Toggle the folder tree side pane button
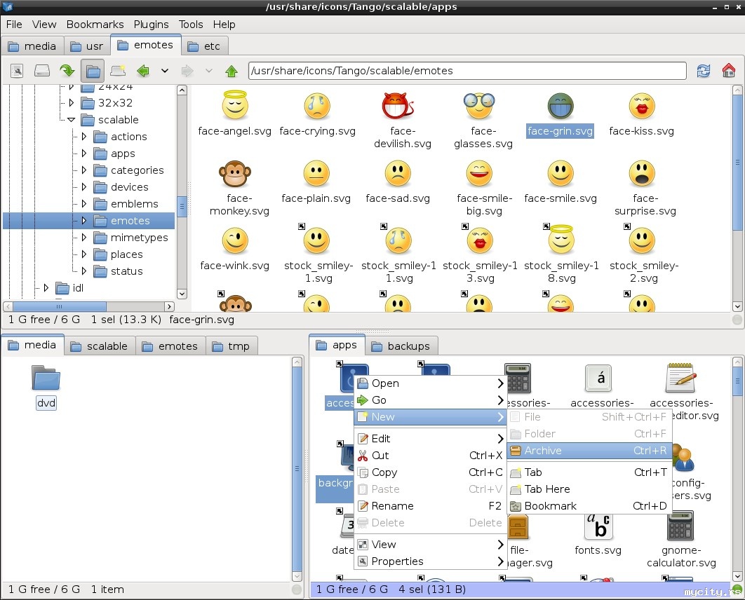This screenshot has width=745, height=600. point(92,71)
